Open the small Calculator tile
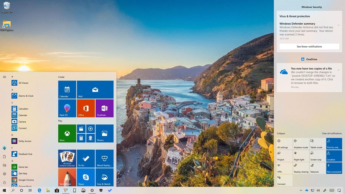Screen dimensions: 345x194 click(x=81, y=138)
